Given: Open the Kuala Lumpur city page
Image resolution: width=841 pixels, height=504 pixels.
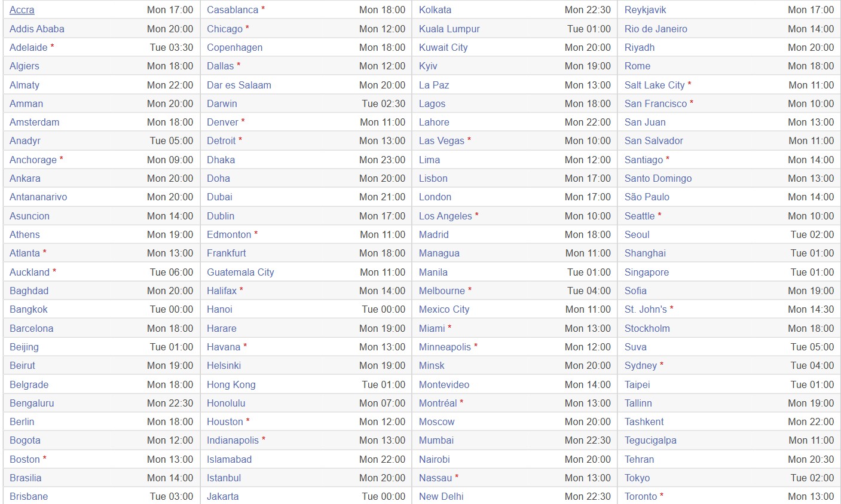Looking at the screenshot, I should tap(449, 29).
